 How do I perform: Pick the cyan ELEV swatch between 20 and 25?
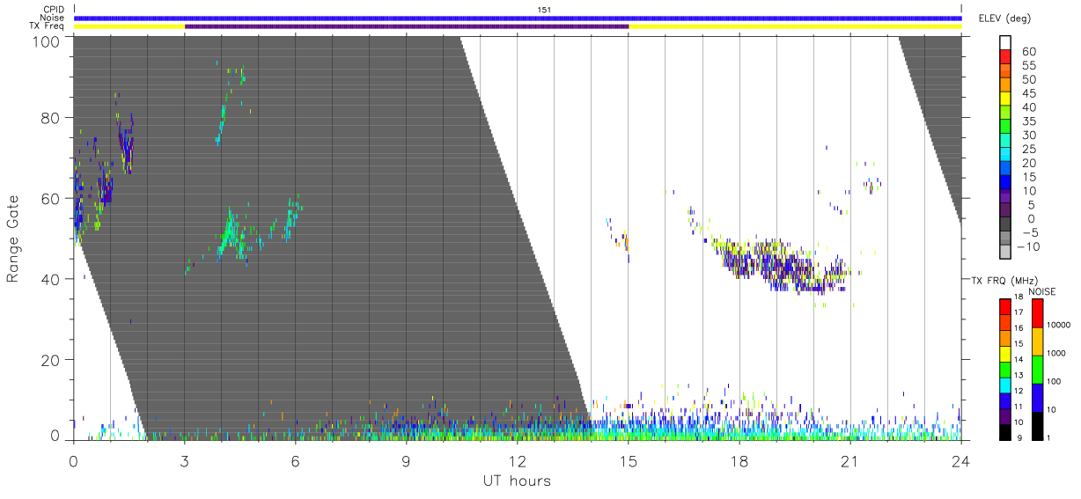[x=1005, y=155]
